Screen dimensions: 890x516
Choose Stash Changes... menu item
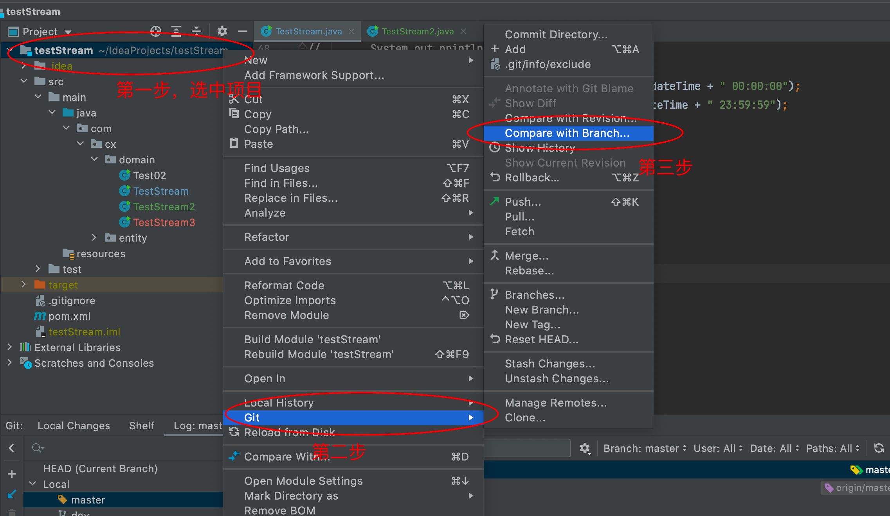point(568,364)
